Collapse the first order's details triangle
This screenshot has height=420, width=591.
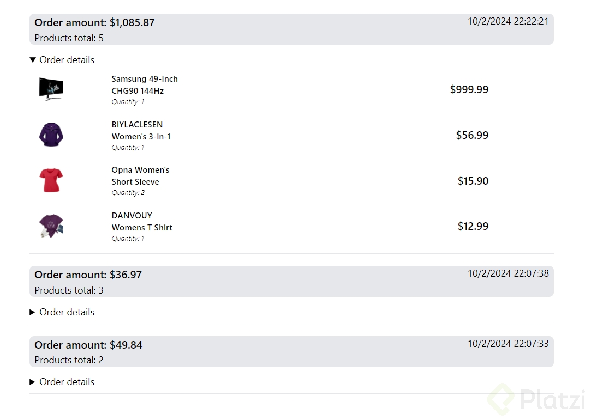(33, 60)
